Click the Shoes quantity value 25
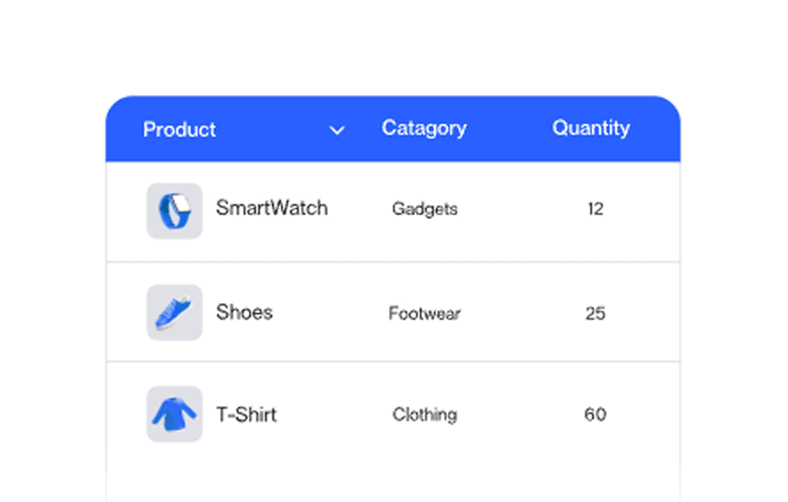Image resolution: width=788 pixels, height=502 pixels. (x=595, y=314)
